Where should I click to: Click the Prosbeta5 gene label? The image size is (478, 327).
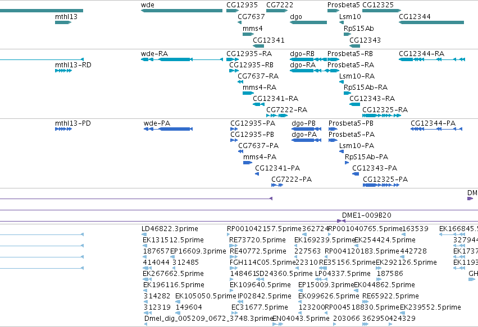click(344, 5)
